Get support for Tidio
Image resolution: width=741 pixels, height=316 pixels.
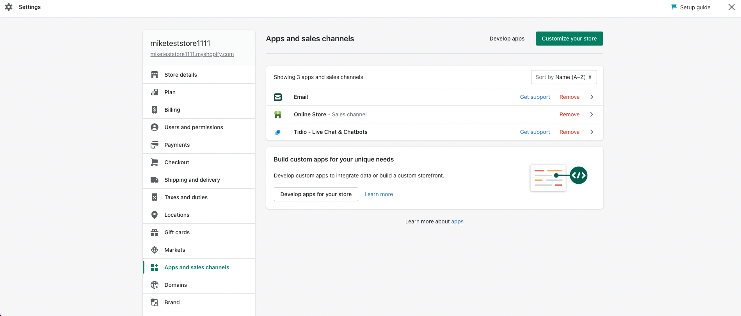535,132
